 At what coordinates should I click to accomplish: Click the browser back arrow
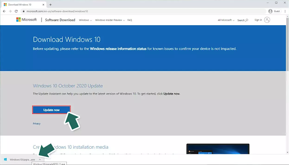pyautogui.click(x=4, y=11)
